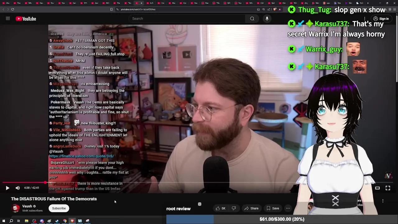The height and width of the screenshot is (224, 398).
Task: Open File Explorer from taskbar
Action: (26, 221)
